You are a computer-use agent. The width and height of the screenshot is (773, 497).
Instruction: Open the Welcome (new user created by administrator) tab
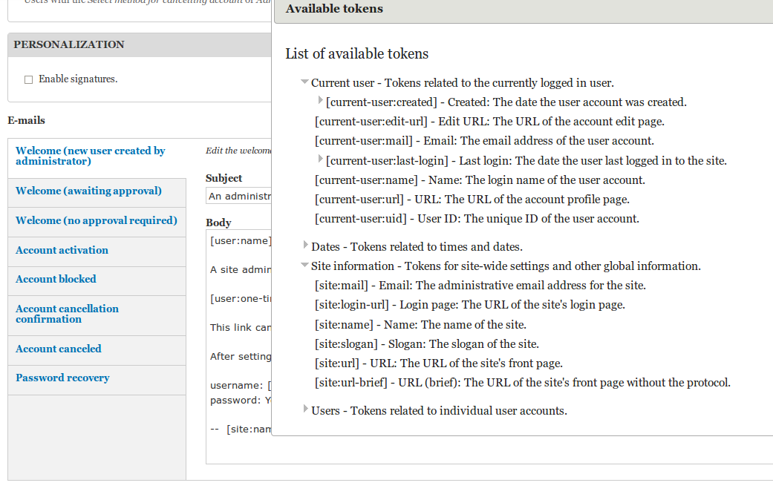click(x=97, y=156)
